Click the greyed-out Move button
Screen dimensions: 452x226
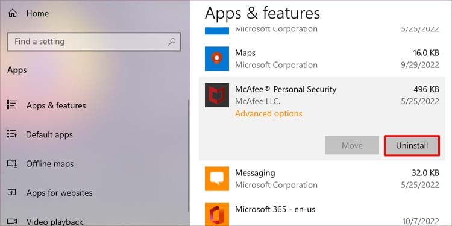click(352, 145)
